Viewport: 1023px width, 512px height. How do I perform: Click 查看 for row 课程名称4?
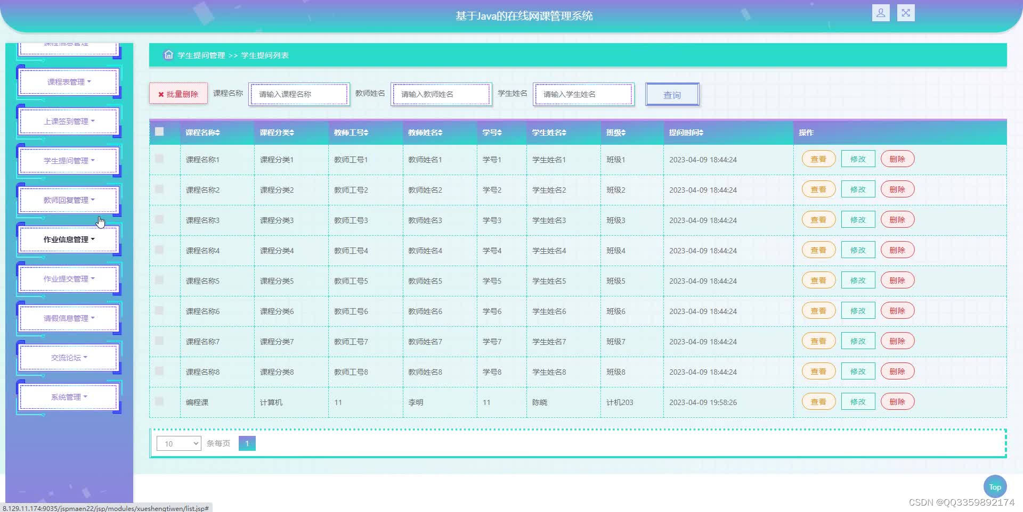tap(818, 250)
